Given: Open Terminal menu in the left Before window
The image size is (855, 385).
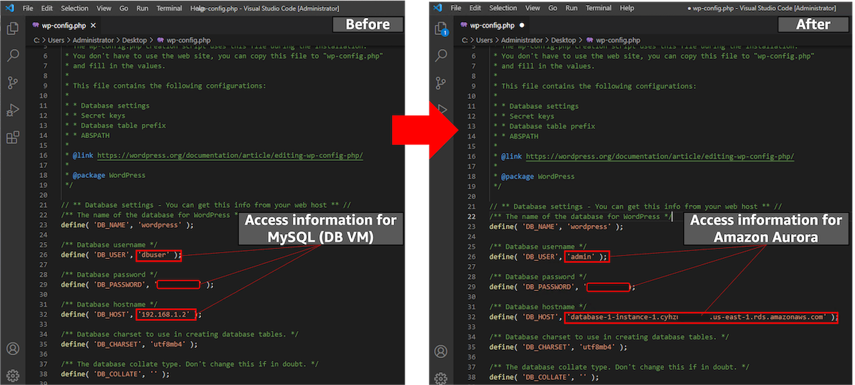Looking at the screenshot, I should tap(170, 8).
